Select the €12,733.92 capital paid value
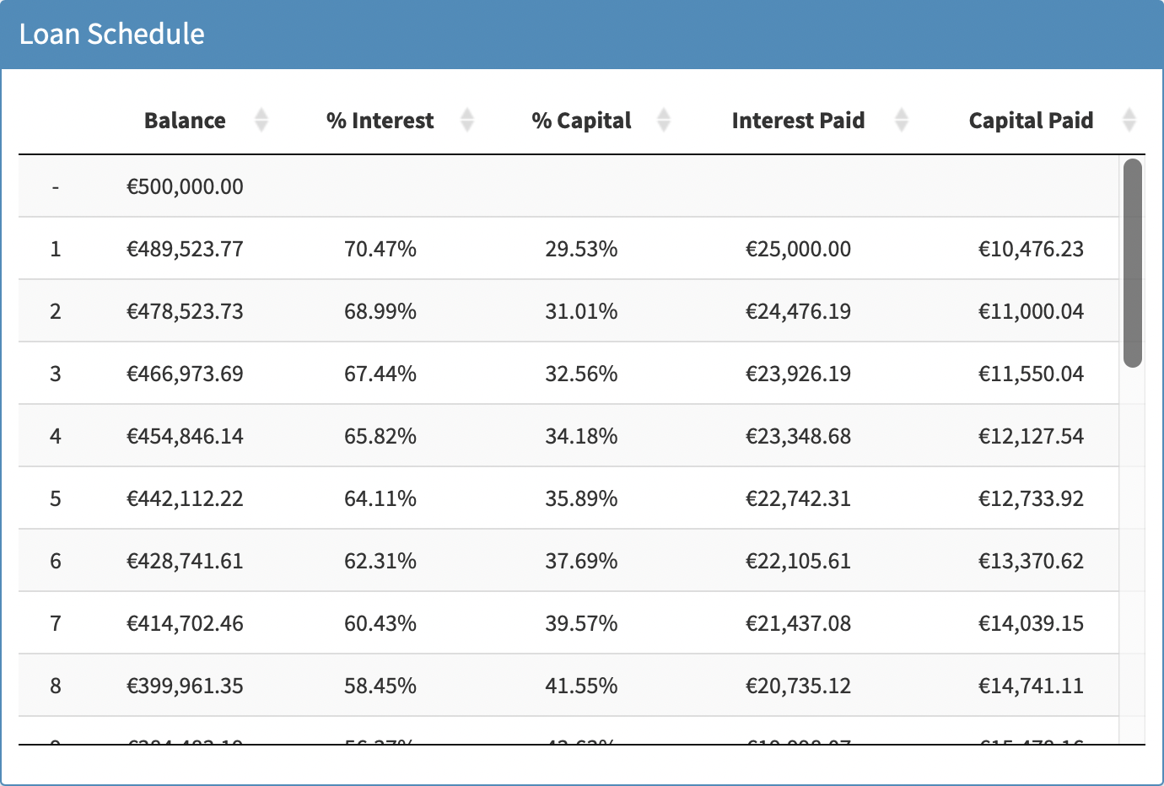1164x786 pixels. [1031, 498]
